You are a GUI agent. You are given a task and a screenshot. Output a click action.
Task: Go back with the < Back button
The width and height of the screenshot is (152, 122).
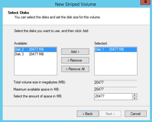pyautogui.click(x=88, y=114)
